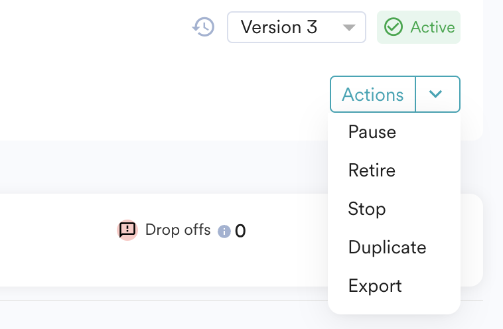Click the Drop offs count value 0

[240, 231]
